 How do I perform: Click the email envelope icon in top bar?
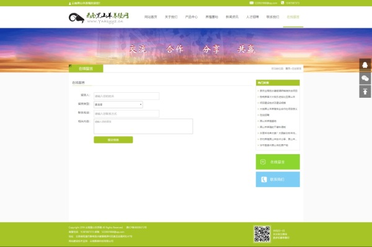pos(252,3)
